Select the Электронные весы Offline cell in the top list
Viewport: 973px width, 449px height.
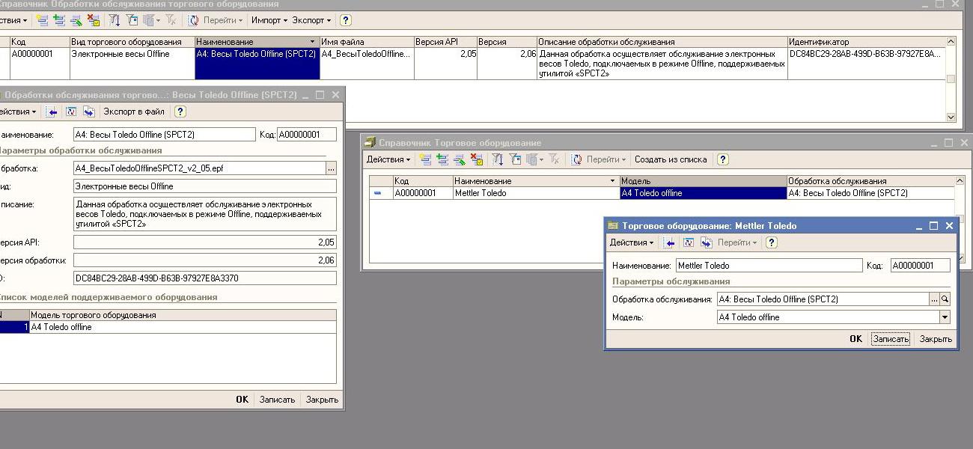click(x=132, y=64)
